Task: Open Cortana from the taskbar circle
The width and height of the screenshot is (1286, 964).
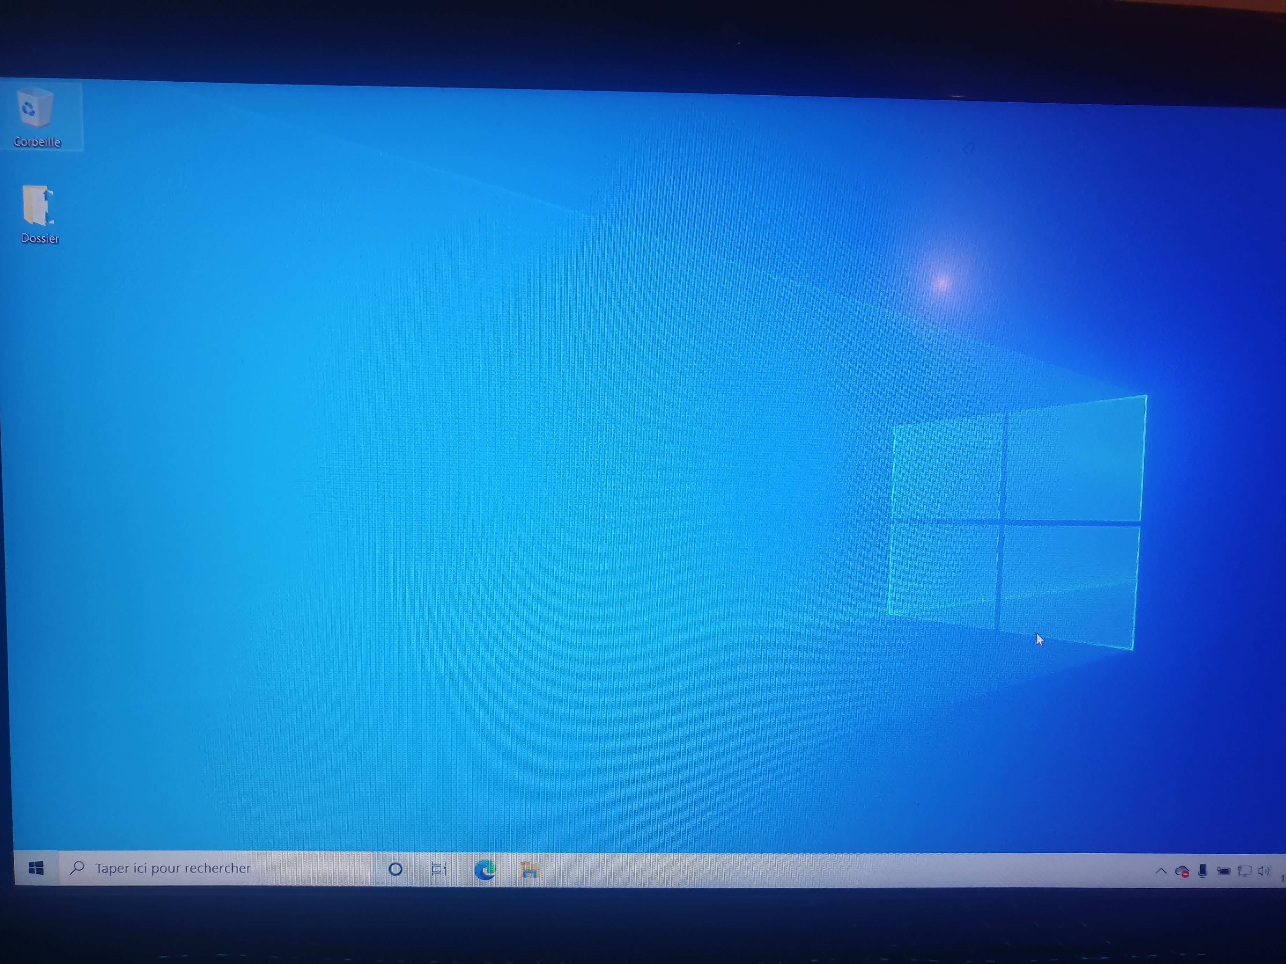Action: [x=395, y=869]
